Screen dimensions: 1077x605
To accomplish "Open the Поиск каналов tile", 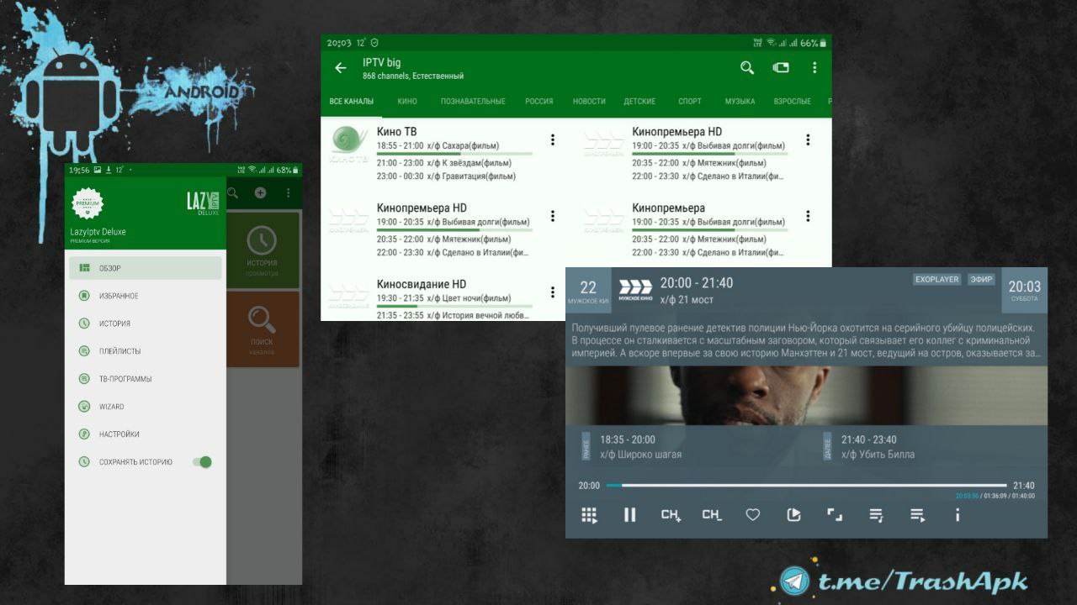I will (x=263, y=329).
